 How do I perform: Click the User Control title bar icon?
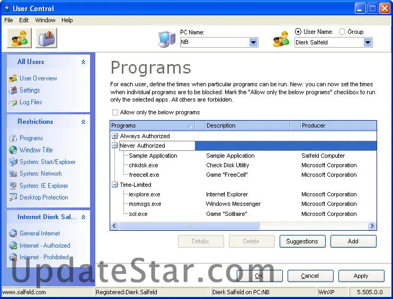pos(7,8)
